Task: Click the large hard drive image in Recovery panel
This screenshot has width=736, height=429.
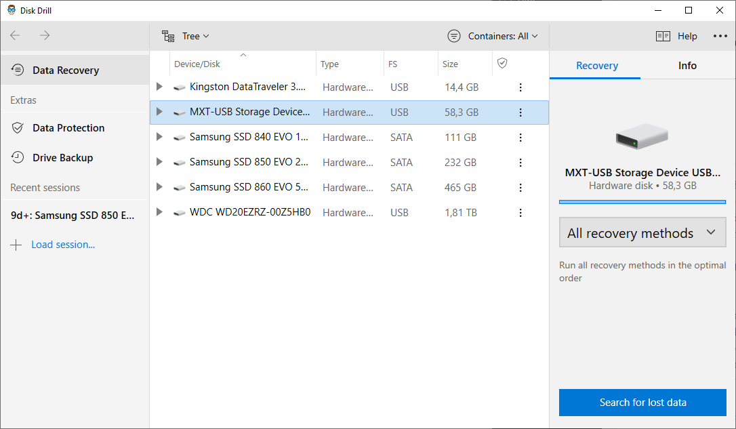Action: click(x=642, y=136)
